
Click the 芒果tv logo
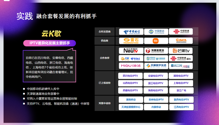point(181,51)
